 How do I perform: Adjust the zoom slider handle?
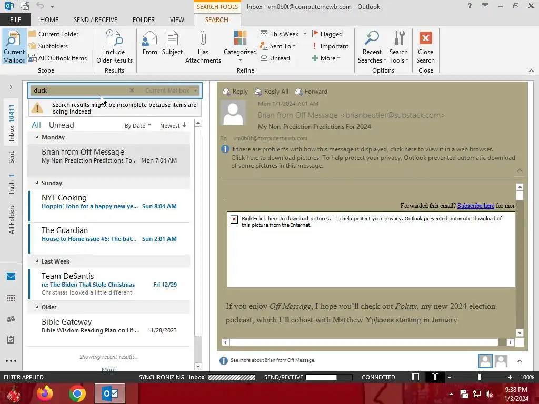[x=479, y=377]
